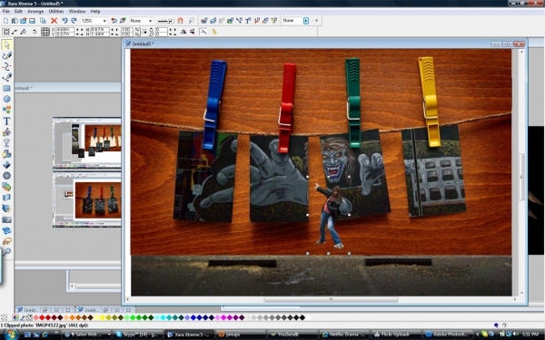
Task: Switch to Flickr Uploadr taskbar button
Action: point(396,335)
